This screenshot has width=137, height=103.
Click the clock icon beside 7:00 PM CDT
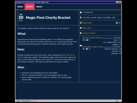click(x=81, y=12)
